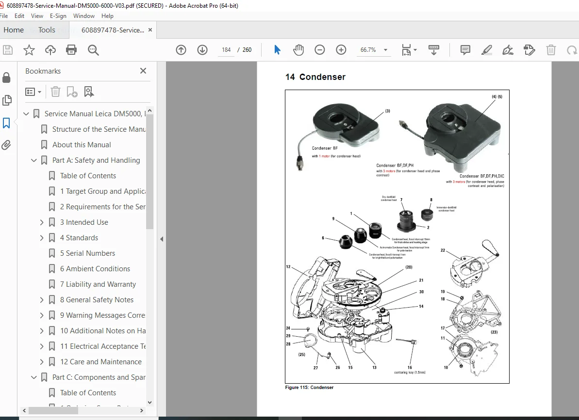Click the stamp tool icon

tap(529, 50)
